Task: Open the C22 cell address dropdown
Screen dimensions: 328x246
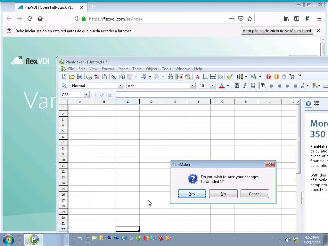Action: (x=86, y=95)
